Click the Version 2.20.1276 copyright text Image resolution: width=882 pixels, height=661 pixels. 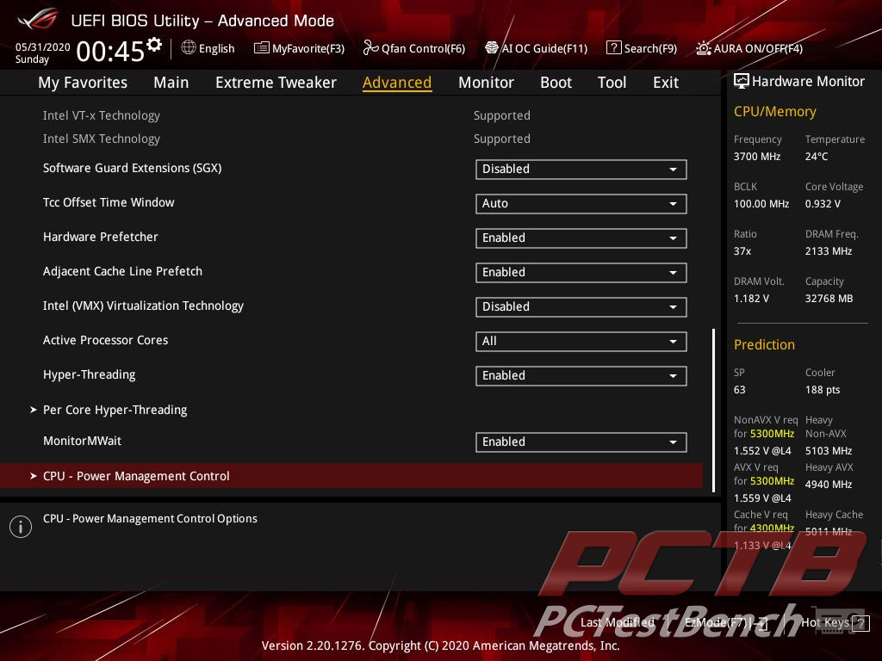pos(440,646)
